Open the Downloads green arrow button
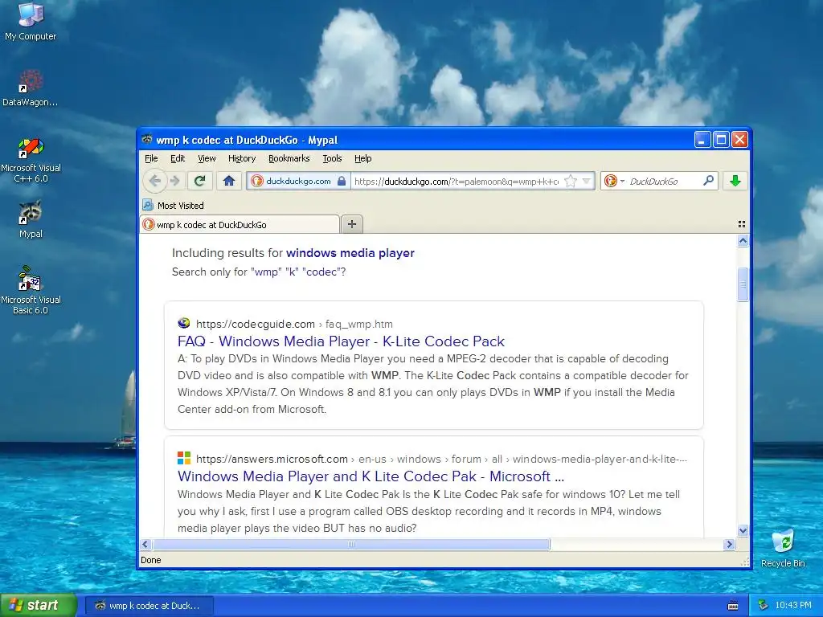 (x=735, y=181)
